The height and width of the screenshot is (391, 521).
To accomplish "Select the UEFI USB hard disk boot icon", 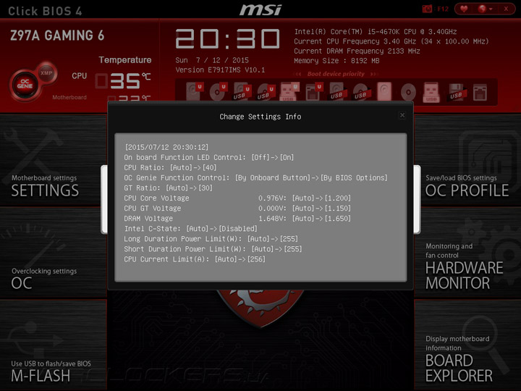I will coord(242,91).
